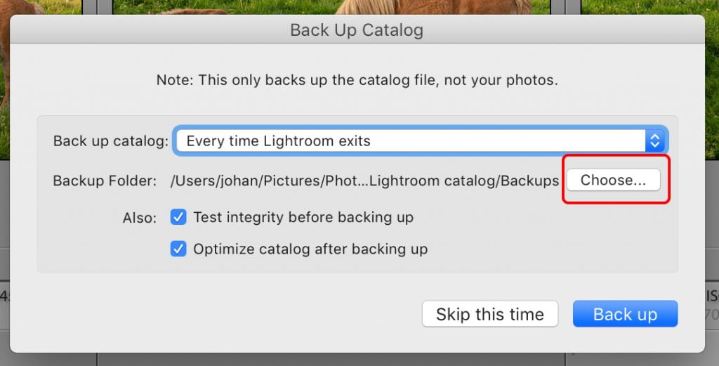Click the backup folder path text

364,181
